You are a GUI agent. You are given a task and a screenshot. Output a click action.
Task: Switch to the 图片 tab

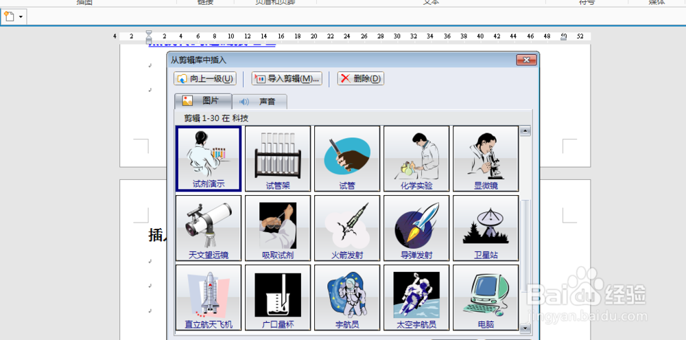click(203, 101)
